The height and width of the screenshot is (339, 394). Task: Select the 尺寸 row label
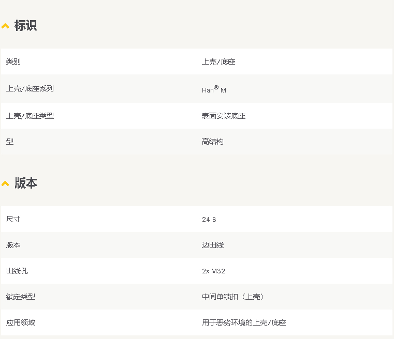pyautogui.click(x=13, y=219)
